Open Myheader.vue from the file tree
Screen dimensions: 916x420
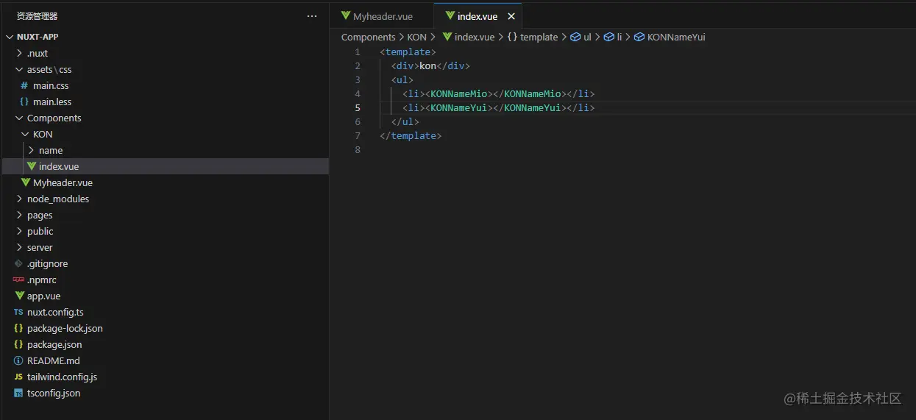click(63, 182)
